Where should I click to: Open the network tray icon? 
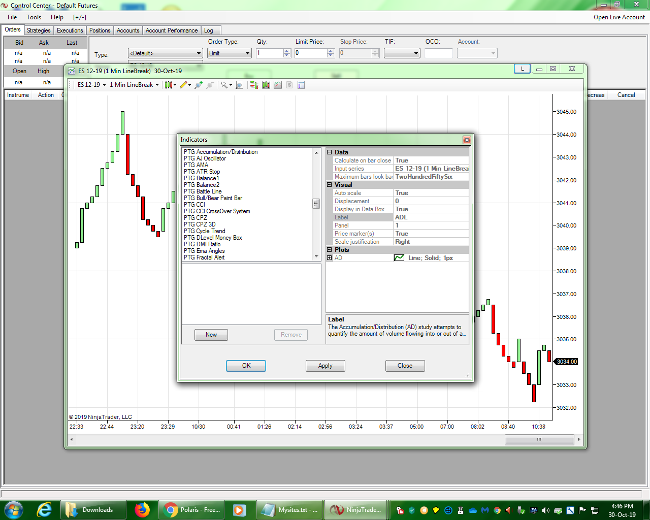[595, 510]
